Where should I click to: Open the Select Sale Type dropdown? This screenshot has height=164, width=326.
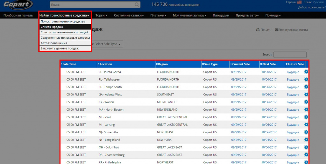pyautogui.click(x=107, y=44)
